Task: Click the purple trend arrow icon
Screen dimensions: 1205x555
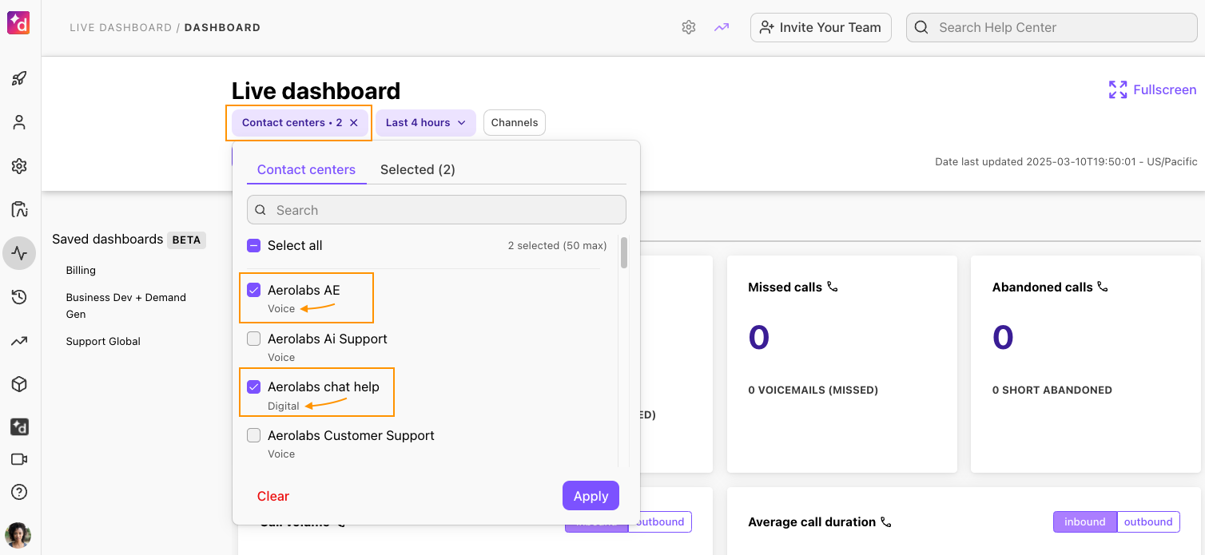Action: tap(722, 27)
